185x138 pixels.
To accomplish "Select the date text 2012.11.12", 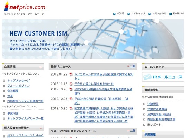I will coord(59,84).
